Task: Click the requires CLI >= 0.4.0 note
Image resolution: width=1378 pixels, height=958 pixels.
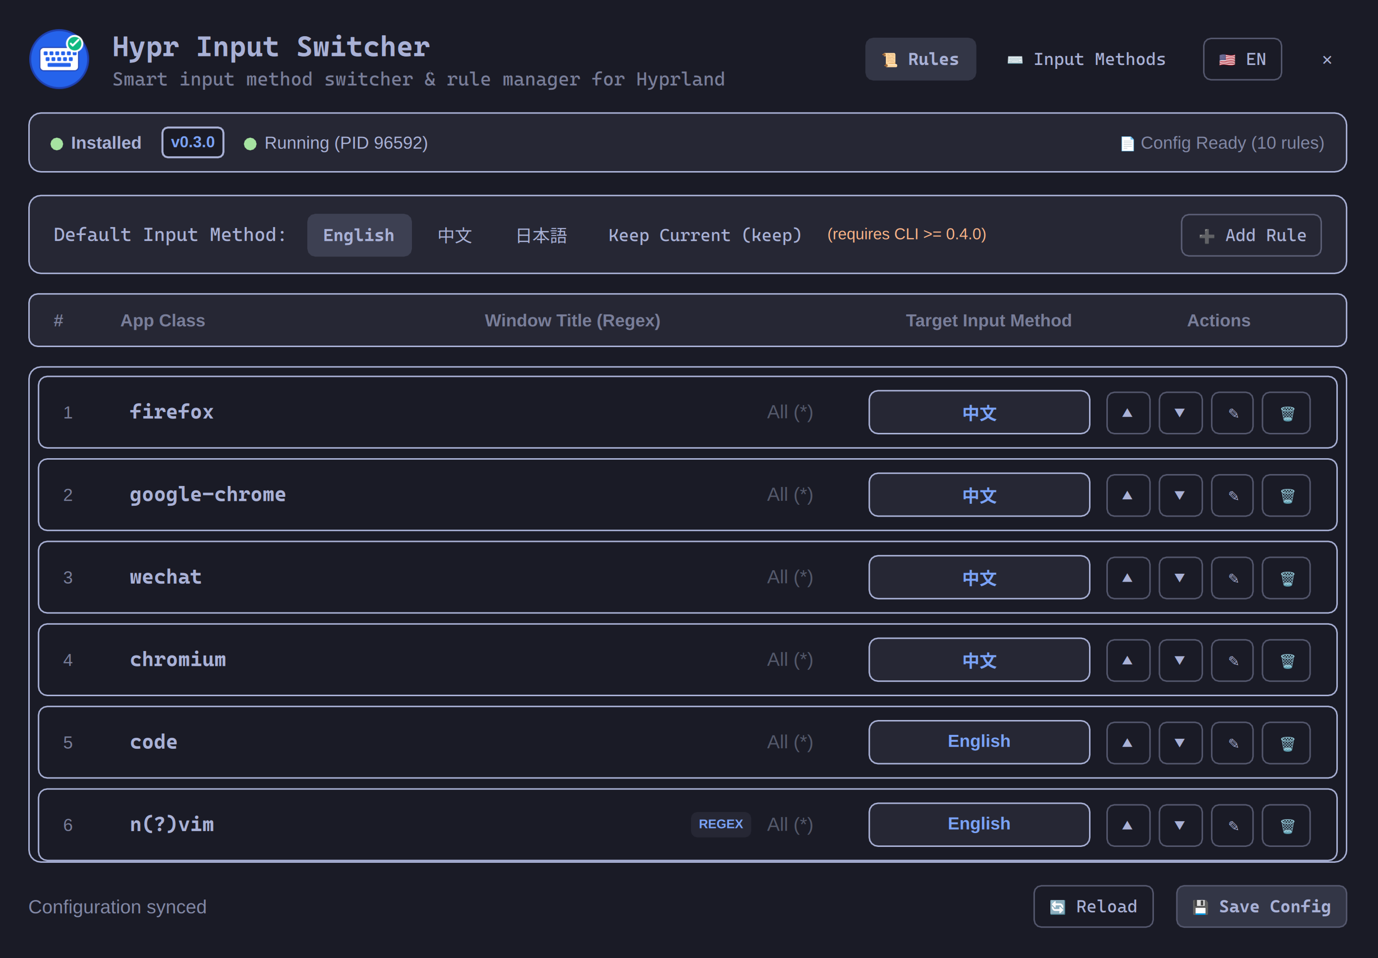Action: [x=907, y=234]
